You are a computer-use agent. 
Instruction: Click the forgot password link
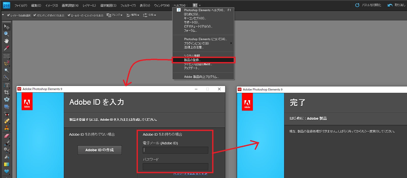pos(190,173)
